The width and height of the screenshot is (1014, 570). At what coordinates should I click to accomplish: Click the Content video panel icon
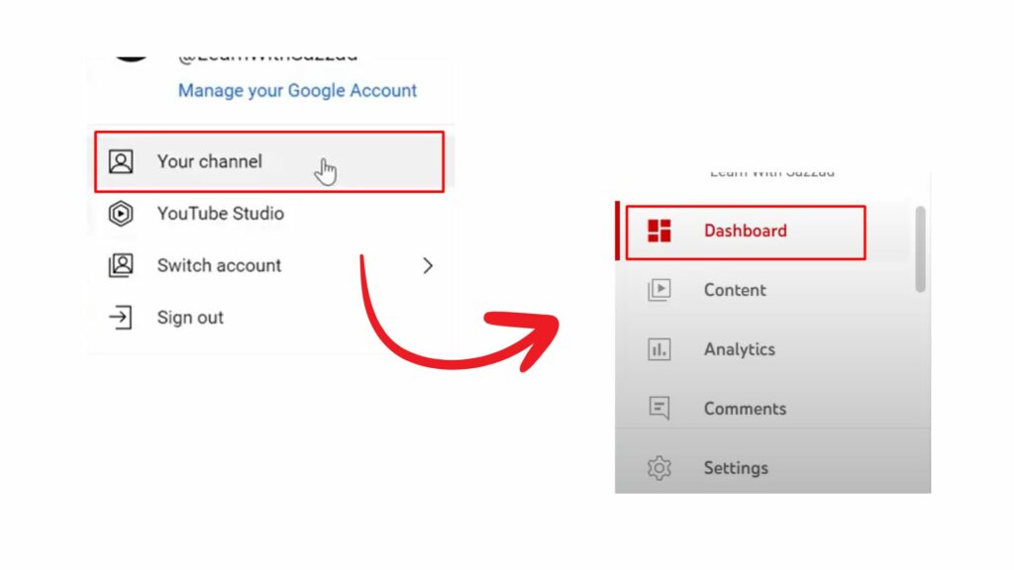pyautogui.click(x=658, y=289)
